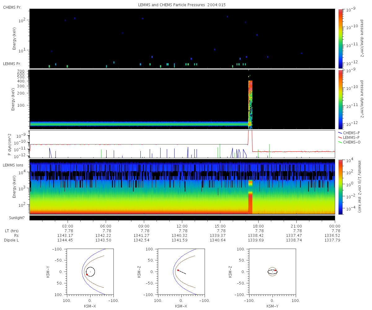
Task: Click the Dipole L row label
Action: click(x=11, y=240)
